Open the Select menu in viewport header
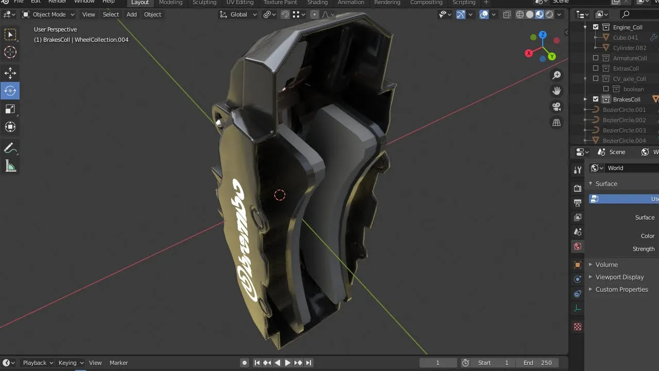The height and width of the screenshot is (371, 659). [111, 14]
